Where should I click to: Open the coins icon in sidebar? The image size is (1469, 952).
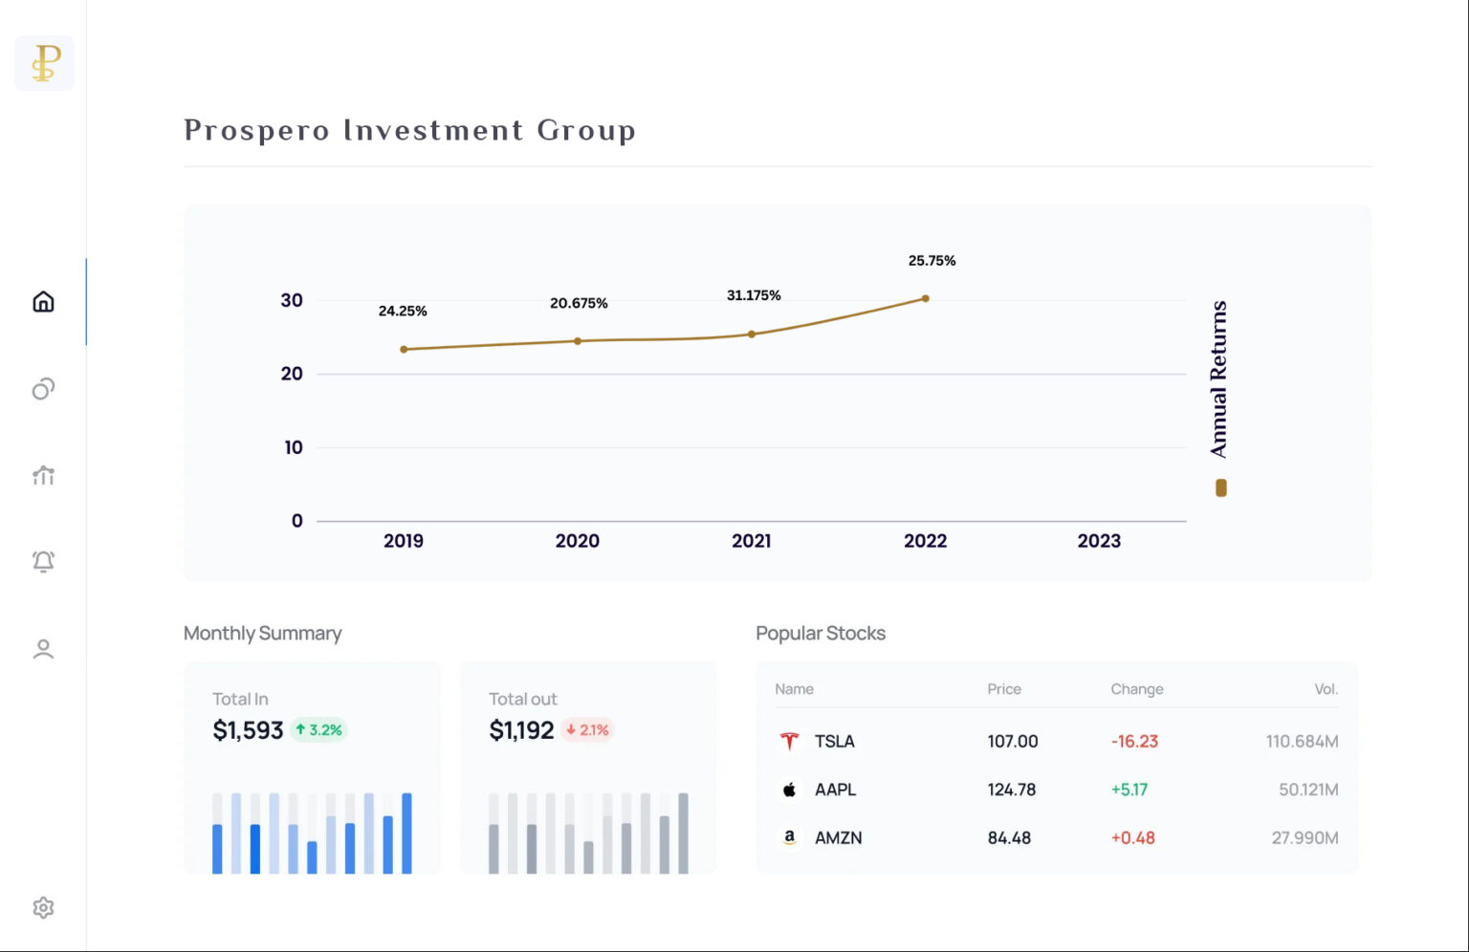43,389
